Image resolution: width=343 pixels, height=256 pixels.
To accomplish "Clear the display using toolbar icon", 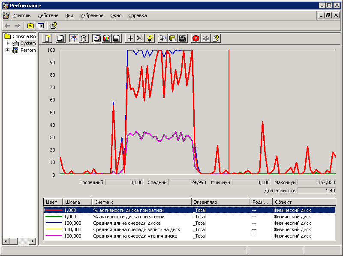I will [x=60, y=38].
